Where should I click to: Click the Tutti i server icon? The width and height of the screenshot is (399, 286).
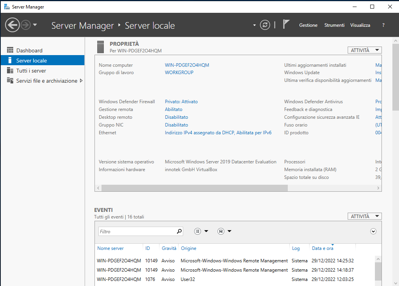click(10, 70)
